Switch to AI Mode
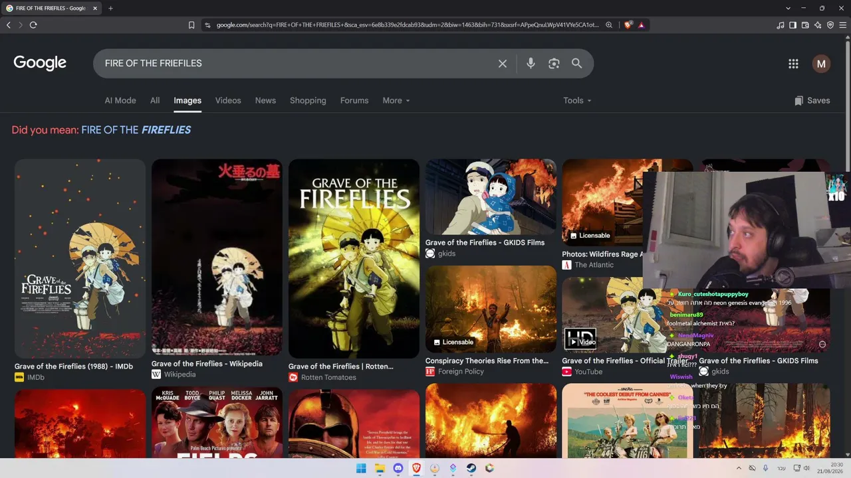Screen dimensions: 851x478 tap(120, 101)
